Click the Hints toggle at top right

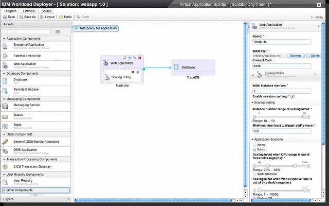coord(317,18)
